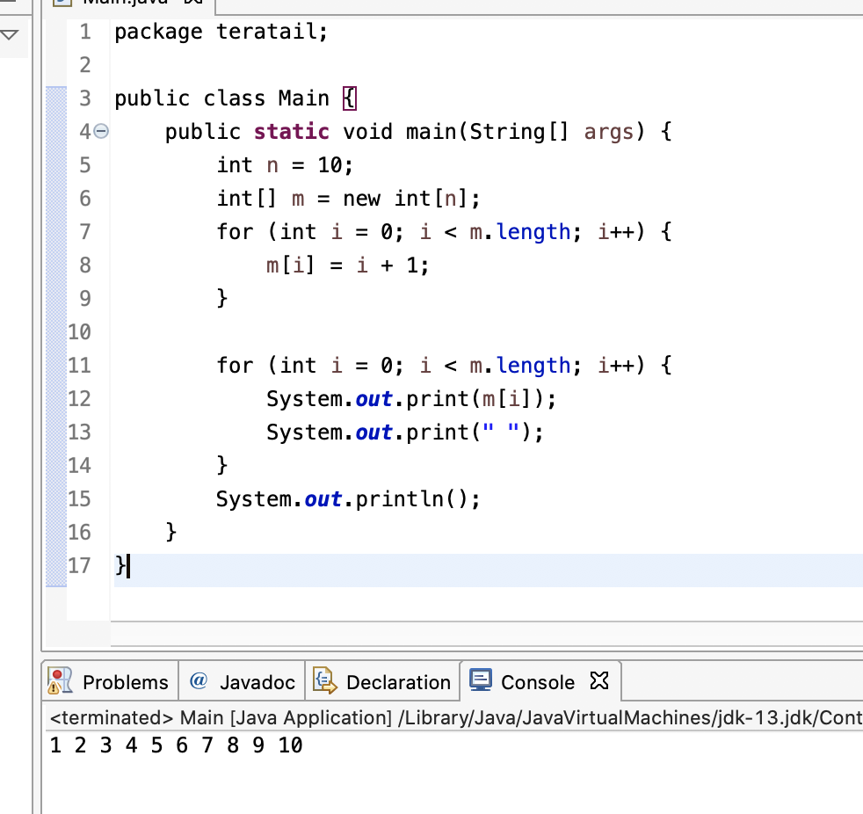Click the text 'package teratail;' on line 1

tap(221, 32)
